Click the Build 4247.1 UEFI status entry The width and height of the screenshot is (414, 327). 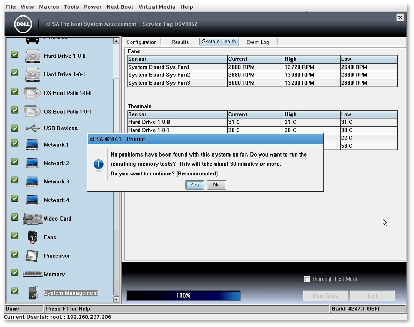pyautogui.click(x=368, y=309)
